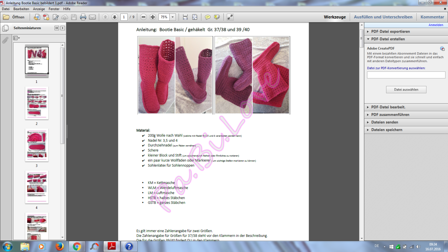Image resolution: width=448 pixels, height=252 pixels.
Task: Zoom in with the plus button
Action: pyautogui.click(x=153, y=17)
